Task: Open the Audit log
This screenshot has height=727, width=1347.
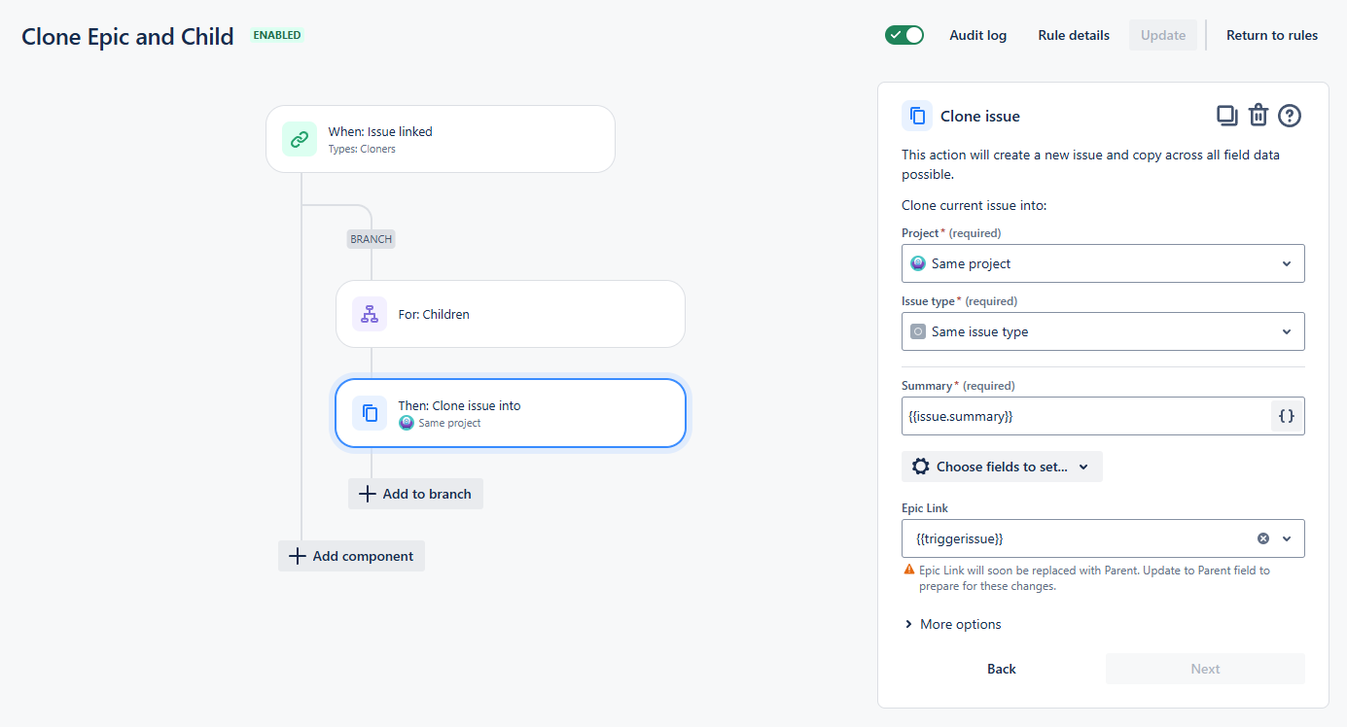Action: (978, 35)
